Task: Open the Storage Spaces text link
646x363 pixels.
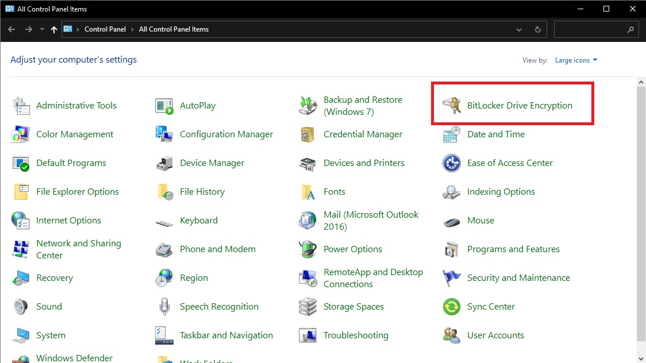Action: [353, 307]
